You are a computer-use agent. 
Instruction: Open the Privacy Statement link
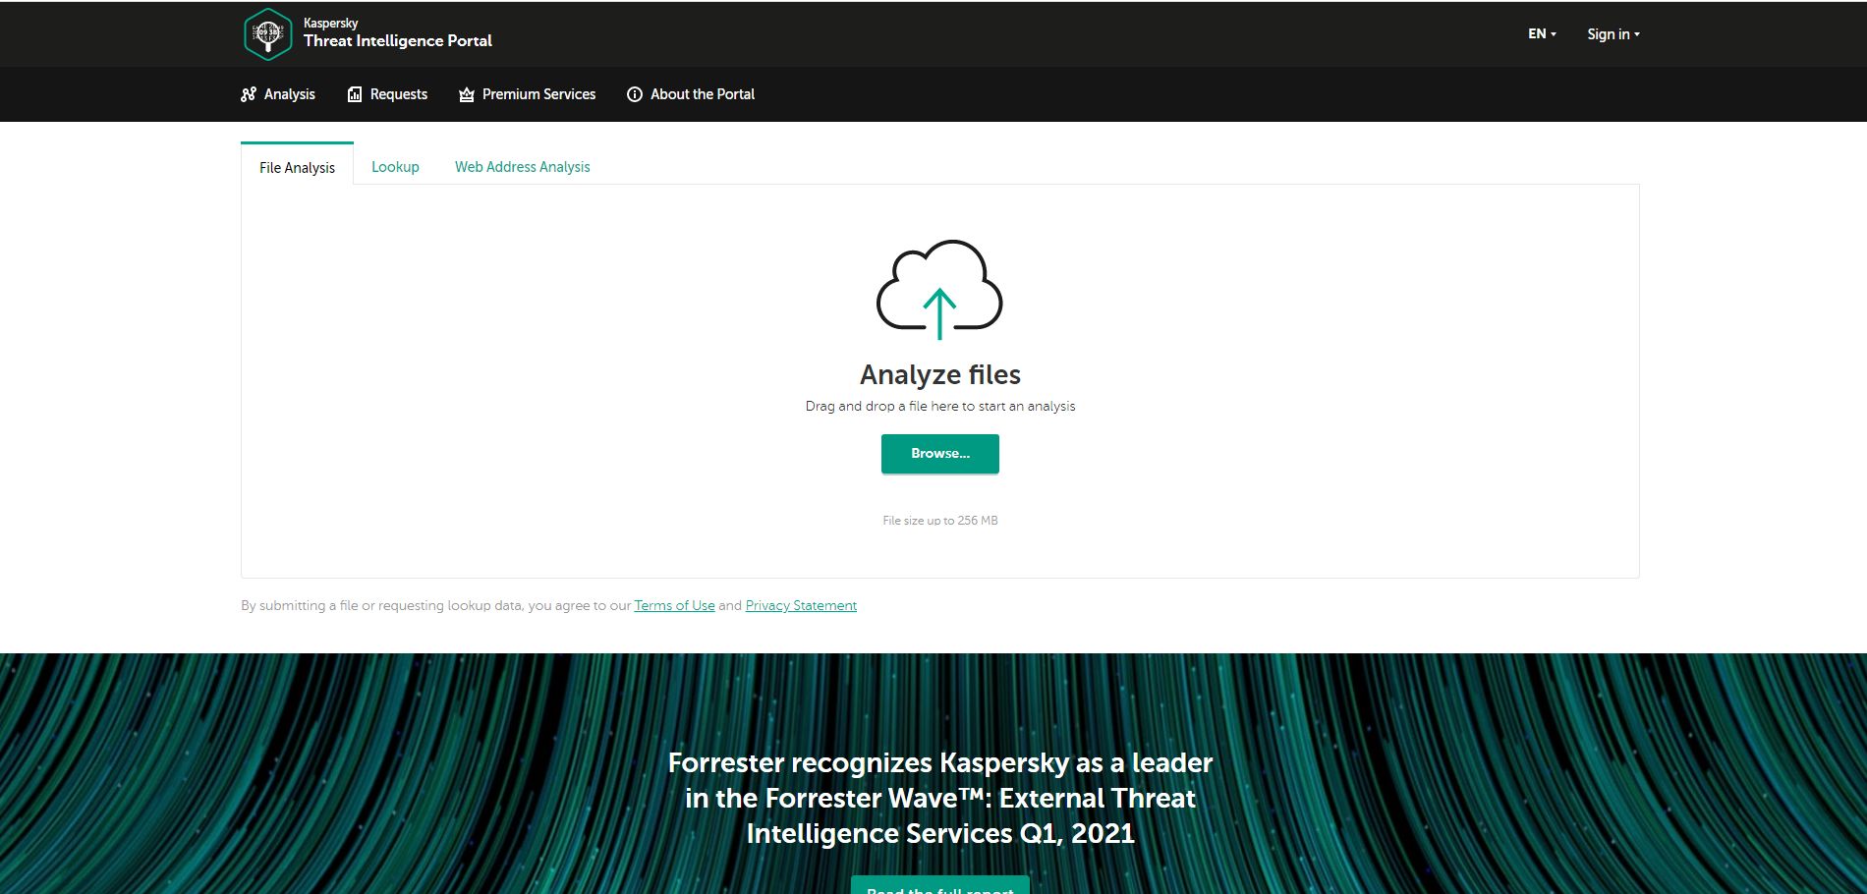[x=801, y=605]
